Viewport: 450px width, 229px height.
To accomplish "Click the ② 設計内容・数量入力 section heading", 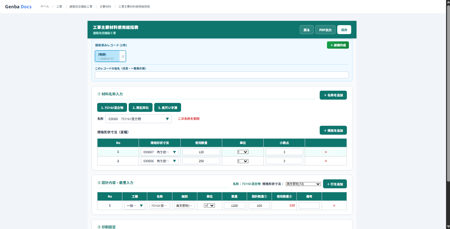I will tap(115, 183).
